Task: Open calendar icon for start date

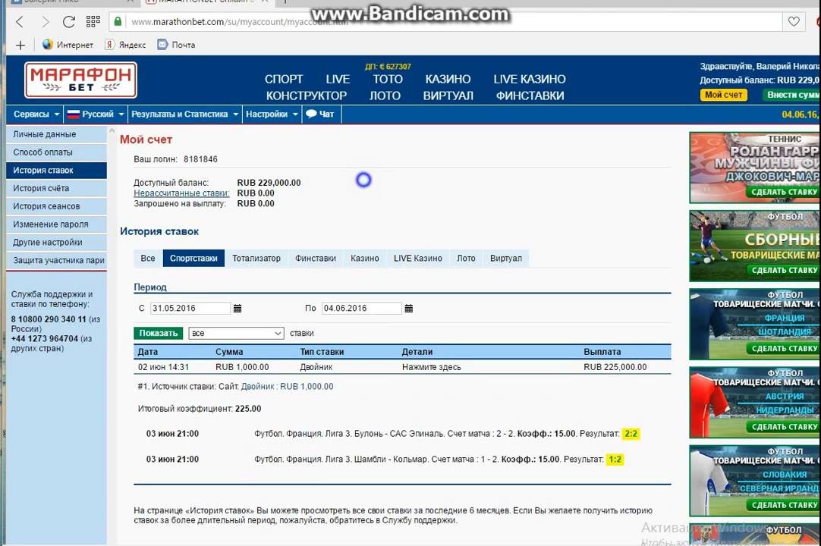Action: [237, 309]
